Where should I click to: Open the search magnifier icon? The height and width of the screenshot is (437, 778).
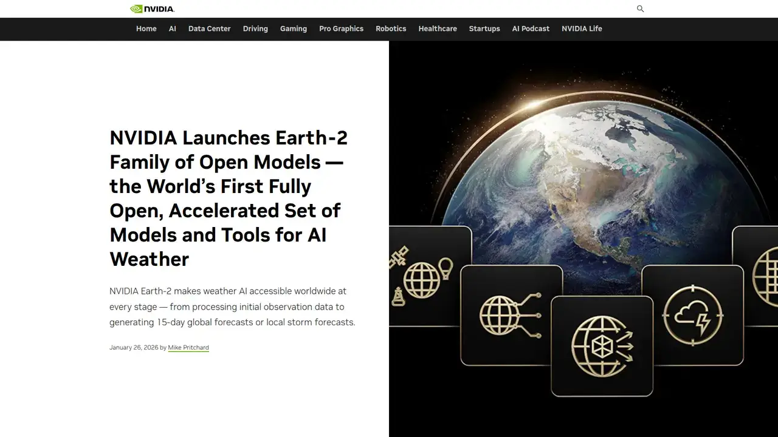640,8
